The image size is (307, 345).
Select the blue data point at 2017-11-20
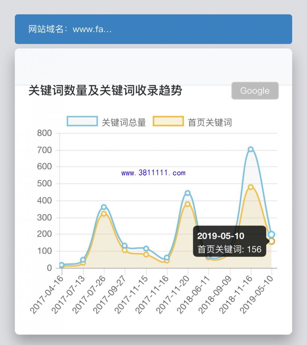coord(188,193)
